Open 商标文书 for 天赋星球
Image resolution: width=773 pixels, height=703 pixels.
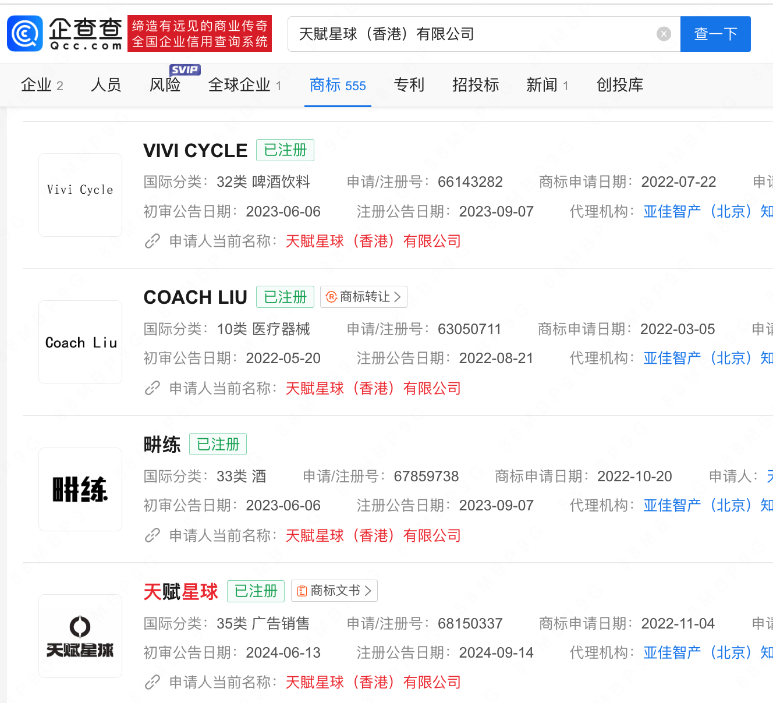coord(335,591)
